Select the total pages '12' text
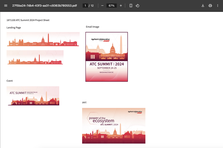This screenshot has height=148, width=223. coord(92,6)
